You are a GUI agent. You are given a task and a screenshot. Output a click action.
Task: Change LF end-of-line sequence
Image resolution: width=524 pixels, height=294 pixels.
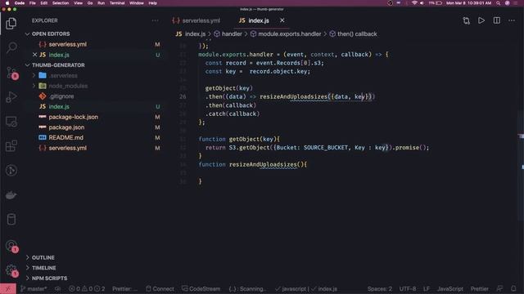point(427,288)
